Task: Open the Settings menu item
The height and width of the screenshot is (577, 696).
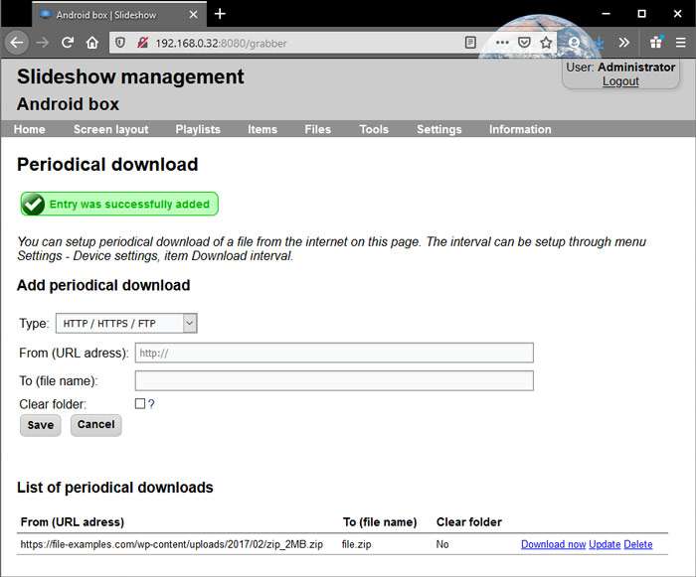Action: point(438,129)
